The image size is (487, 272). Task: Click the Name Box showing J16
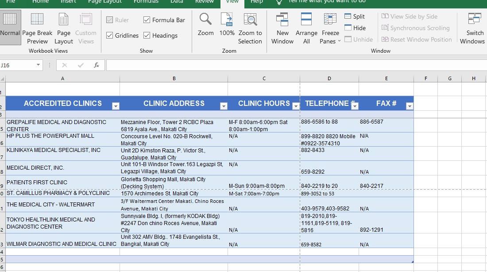click(17, 65)
